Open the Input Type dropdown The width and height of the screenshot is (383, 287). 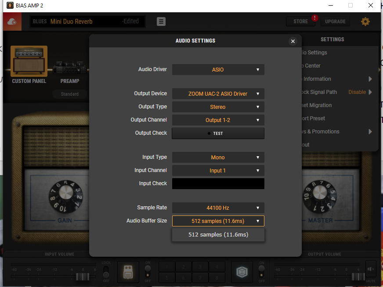(218, 158)
